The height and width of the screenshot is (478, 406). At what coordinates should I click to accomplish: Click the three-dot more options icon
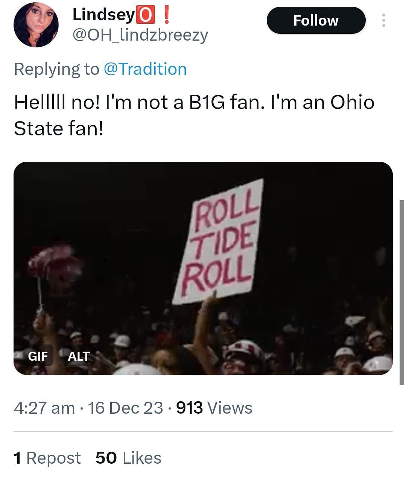point(383,20)
